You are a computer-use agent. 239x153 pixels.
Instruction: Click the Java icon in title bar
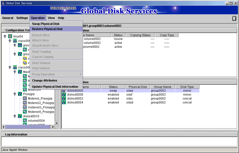[x=3, y=3]
